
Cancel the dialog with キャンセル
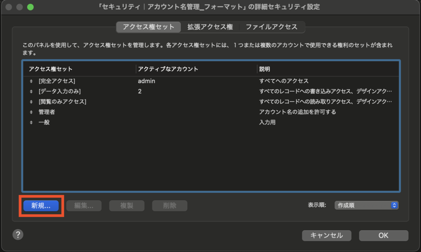(326, 236)
